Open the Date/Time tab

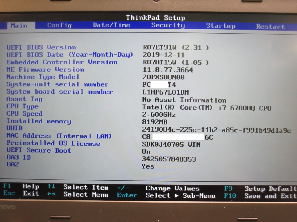pos(111,25)
